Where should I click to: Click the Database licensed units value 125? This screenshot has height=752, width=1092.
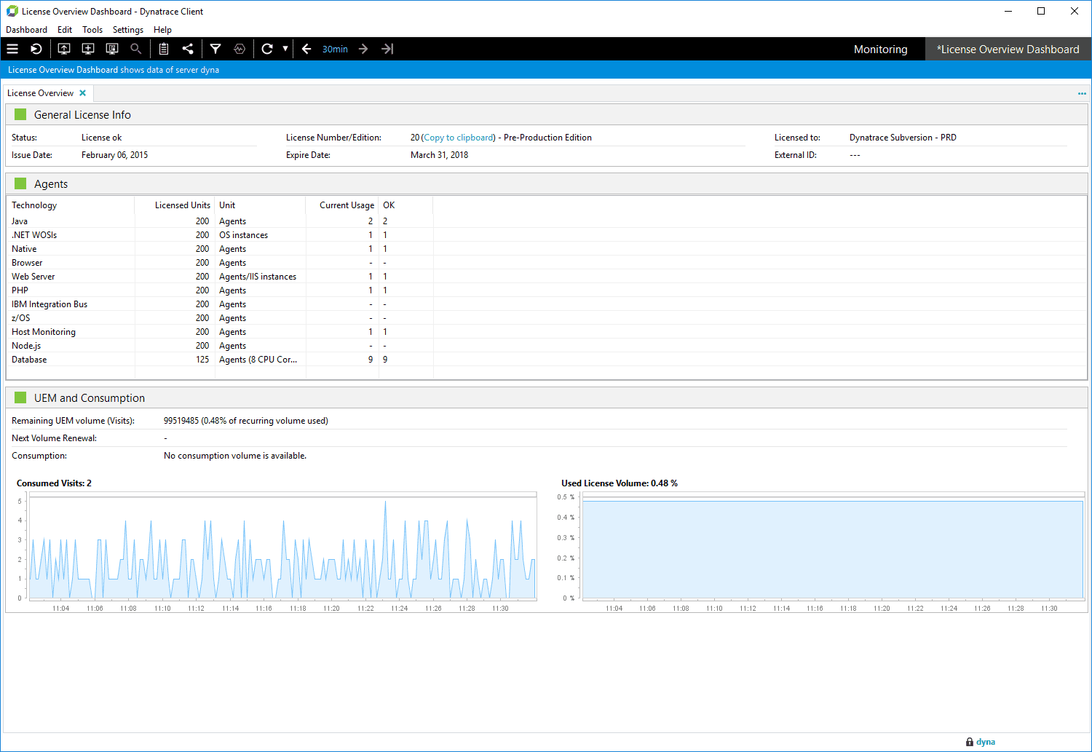pos(202,360)
